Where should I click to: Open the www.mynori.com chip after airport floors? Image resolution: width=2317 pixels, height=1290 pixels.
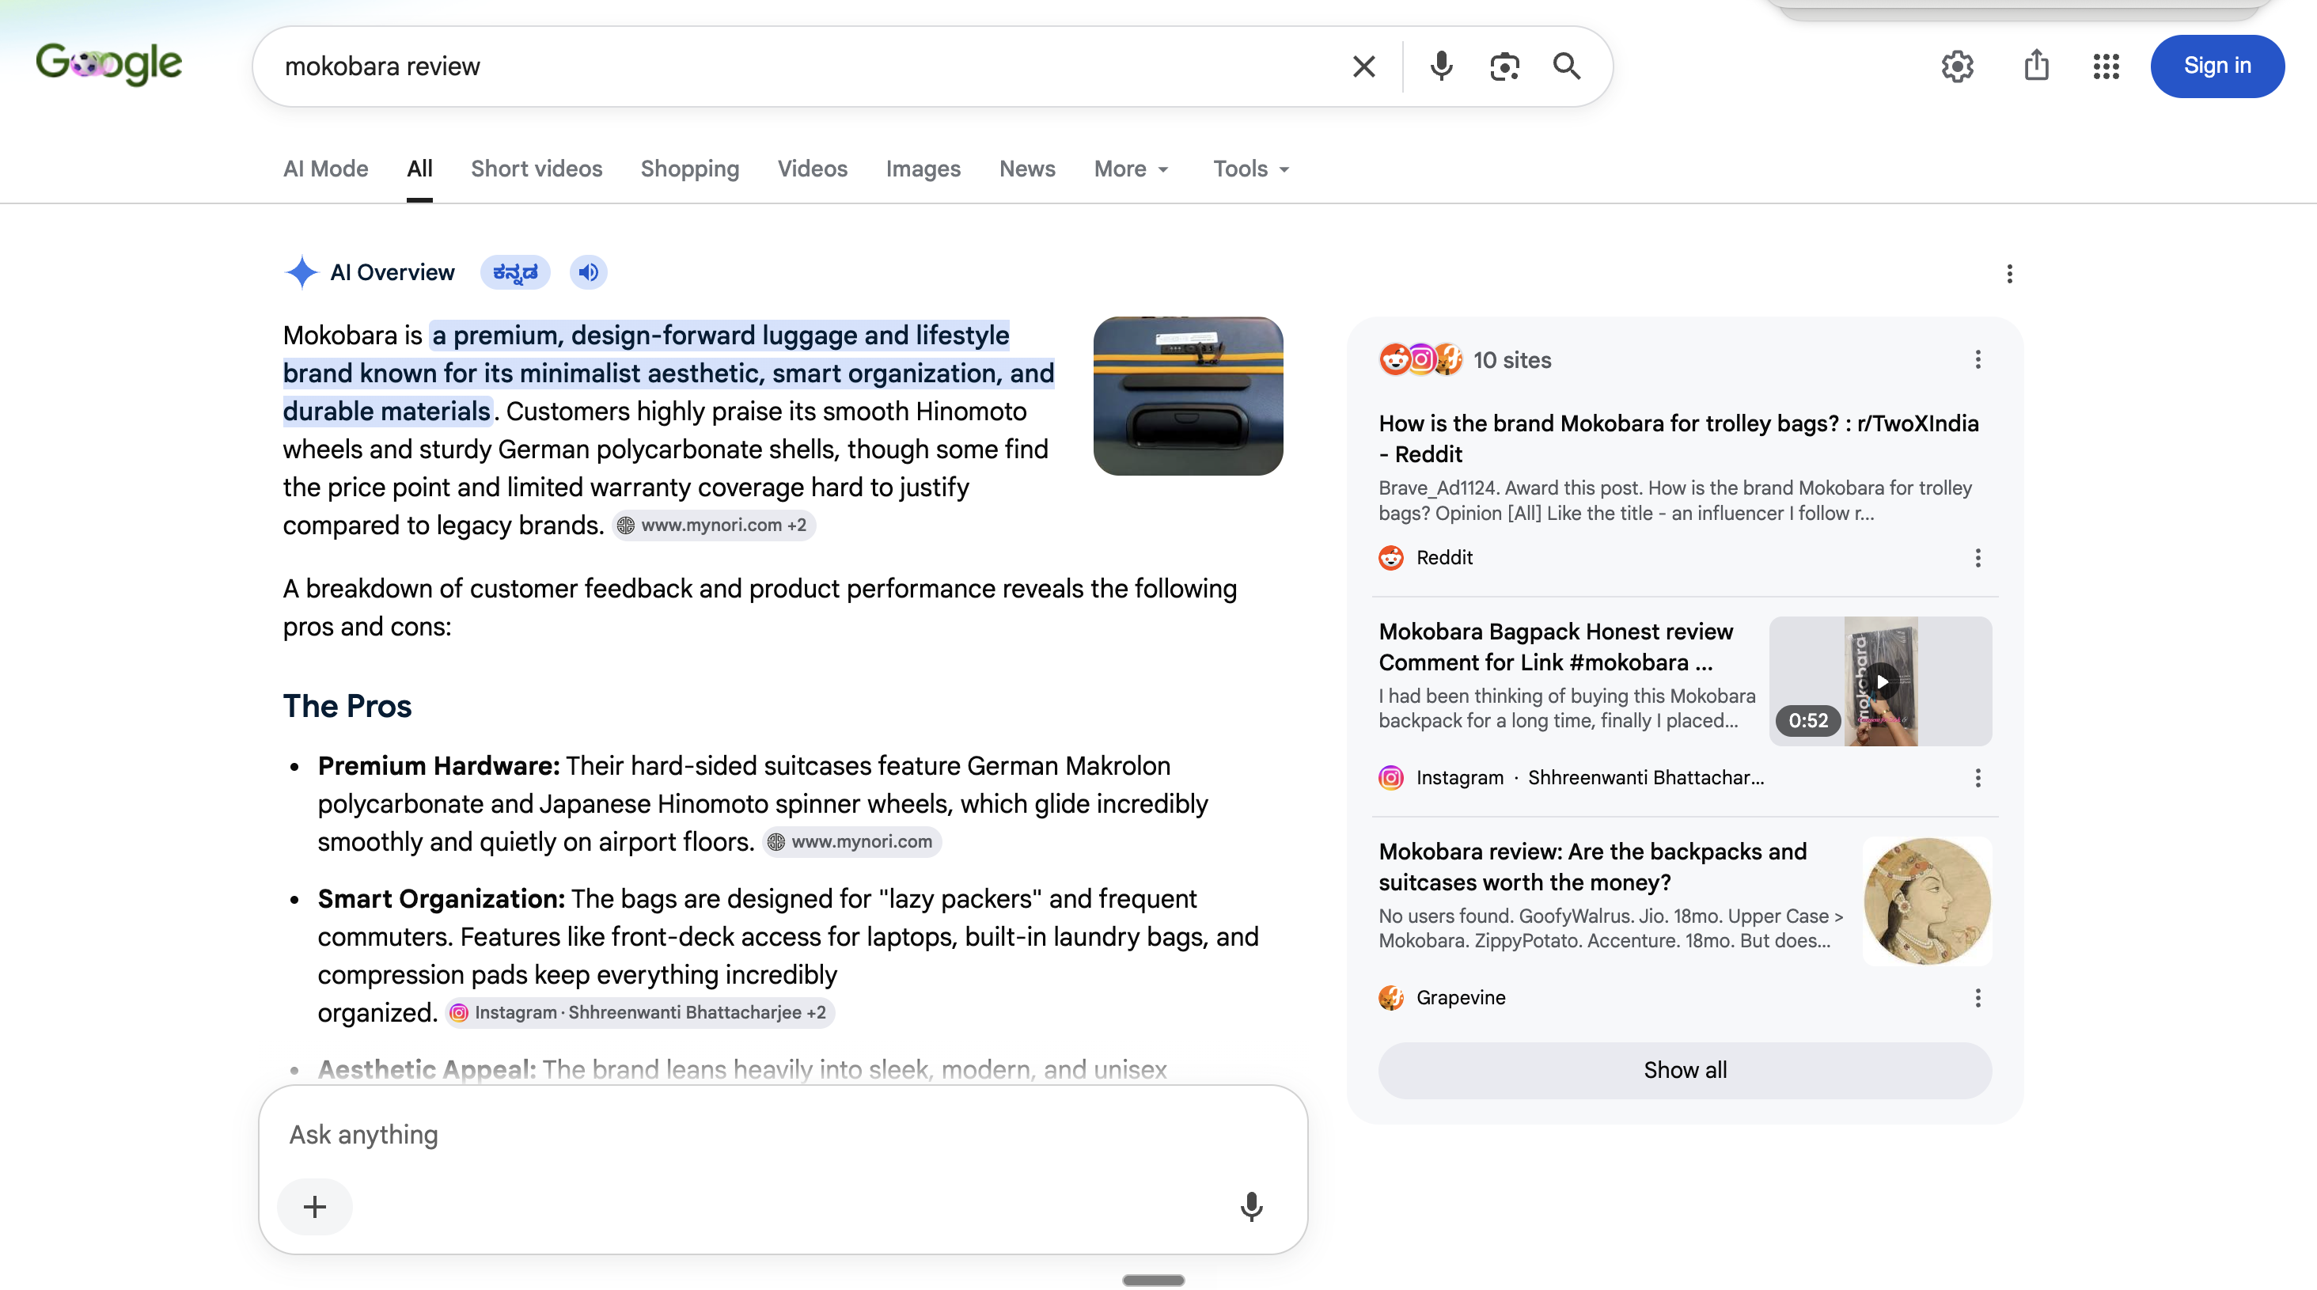(x=851, y=842)
